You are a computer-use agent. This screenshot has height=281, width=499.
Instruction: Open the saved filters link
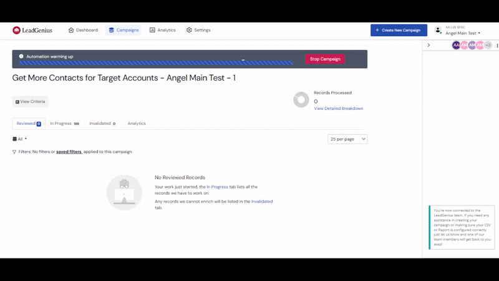point(69,152)
